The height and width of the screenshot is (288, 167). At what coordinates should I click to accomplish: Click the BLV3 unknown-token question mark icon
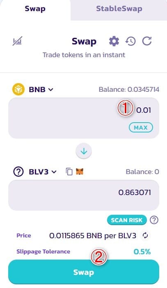[18, 172]
